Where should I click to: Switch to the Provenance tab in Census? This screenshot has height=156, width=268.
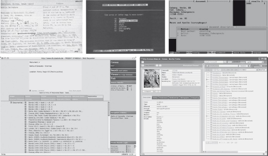tap(163, 98)
